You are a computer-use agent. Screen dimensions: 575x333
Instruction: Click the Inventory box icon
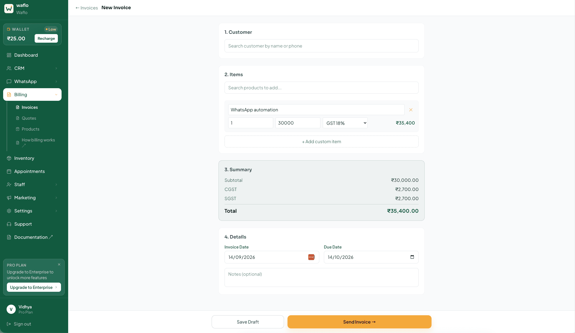[x=9, y=158]
